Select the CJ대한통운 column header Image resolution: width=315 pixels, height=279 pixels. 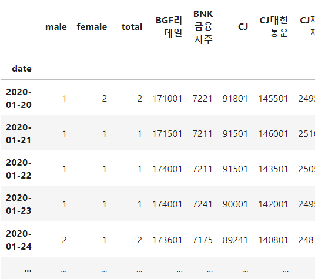click(274, 27)
